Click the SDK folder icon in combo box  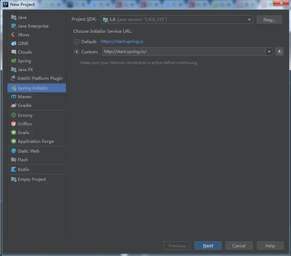(106, 20)
